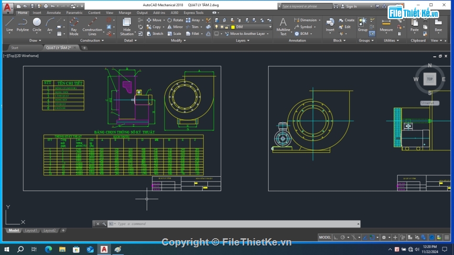The width and height of the screenshot is (454, 255).
Task: Click TOP face of ViewCube
Action: pos(430,79)
